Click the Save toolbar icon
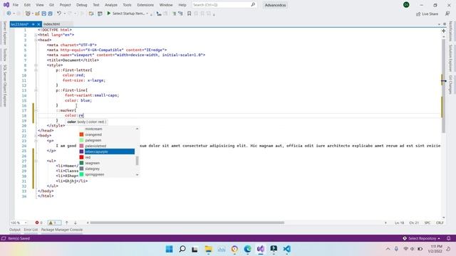This screenshot has height=256, width=456. tap(44, 14)
